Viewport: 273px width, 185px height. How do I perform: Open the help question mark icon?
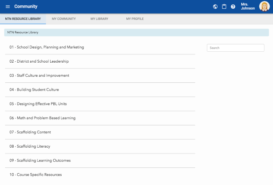tap(233, 7)
